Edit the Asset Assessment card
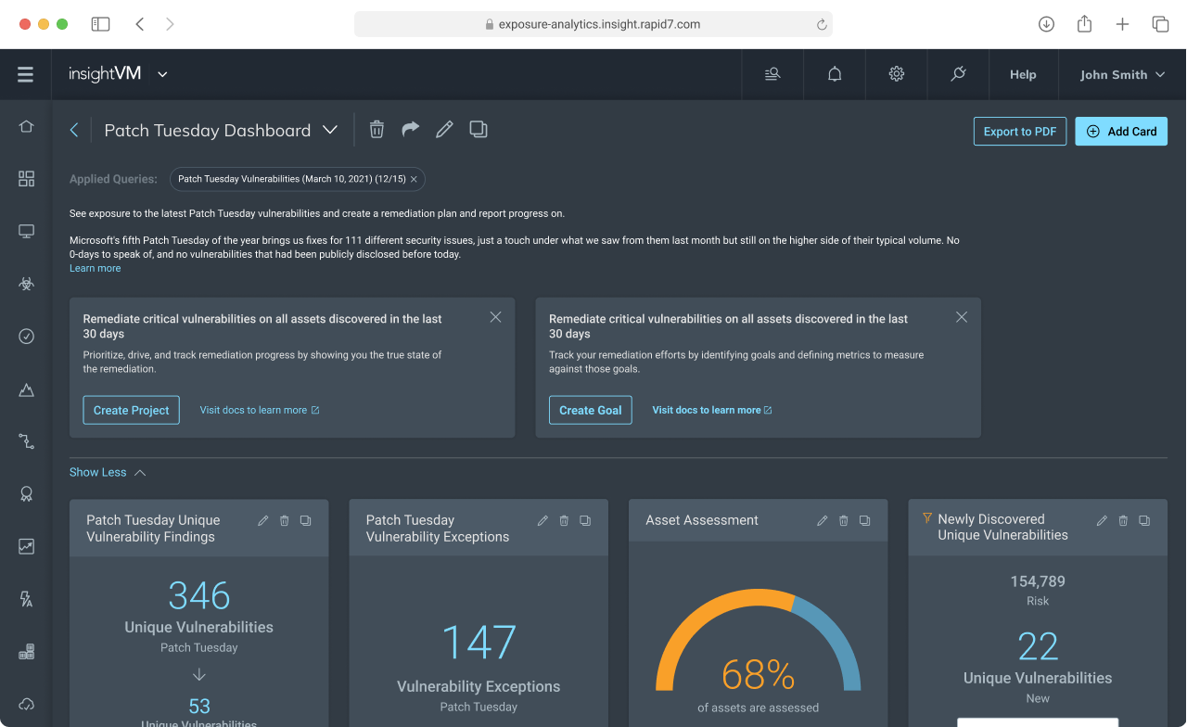Screen dimensions: 1187x727 coord(823,521)
